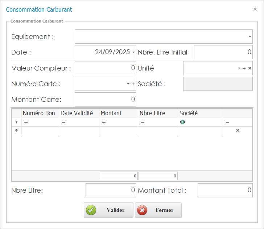
Task: Focus the Montant Carte input field
Action: [105, 99]
